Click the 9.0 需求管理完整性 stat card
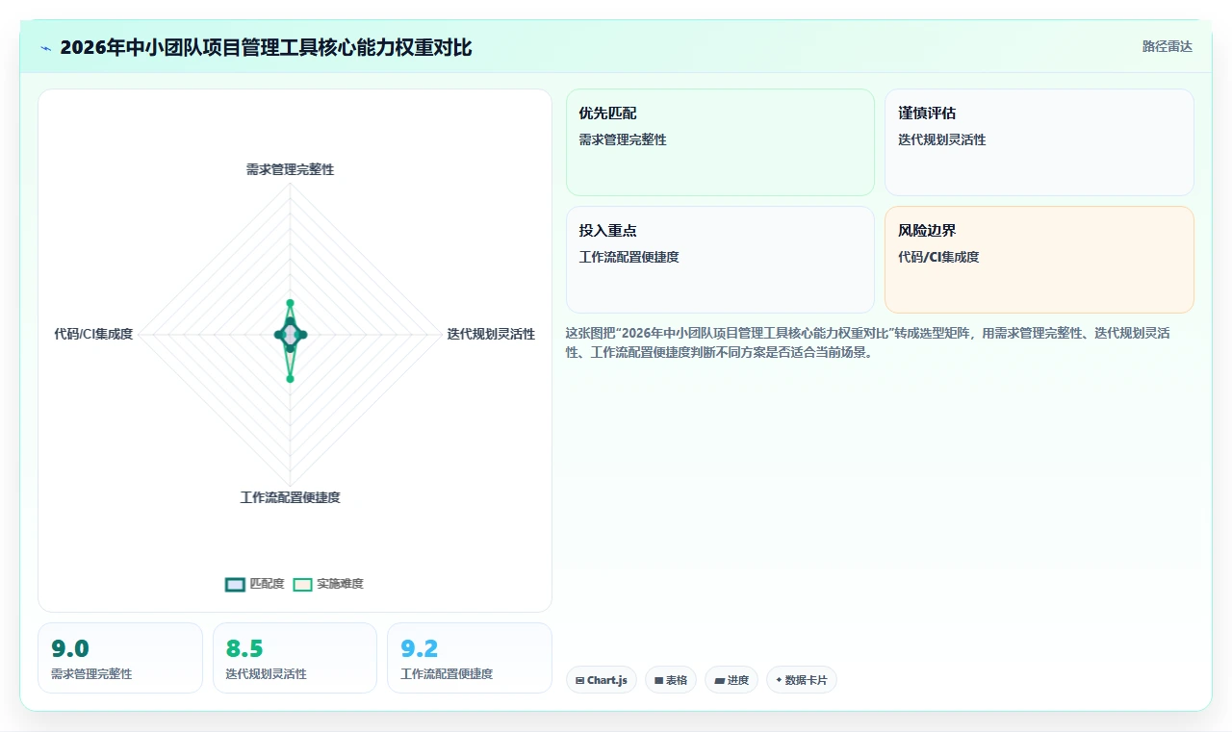The image size is (1232, 732). point(120,658)
